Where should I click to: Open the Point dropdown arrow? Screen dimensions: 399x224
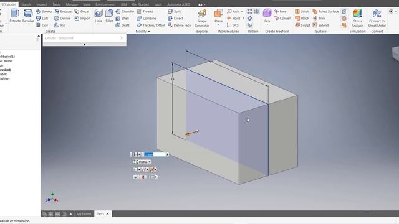(x=243, y=18)
